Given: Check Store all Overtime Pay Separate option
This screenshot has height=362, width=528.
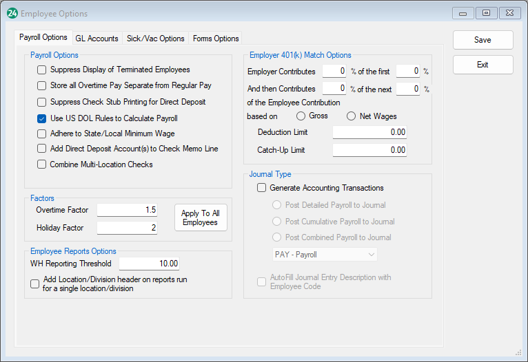Looking at the screenshot, I should [x=42, y=86].
